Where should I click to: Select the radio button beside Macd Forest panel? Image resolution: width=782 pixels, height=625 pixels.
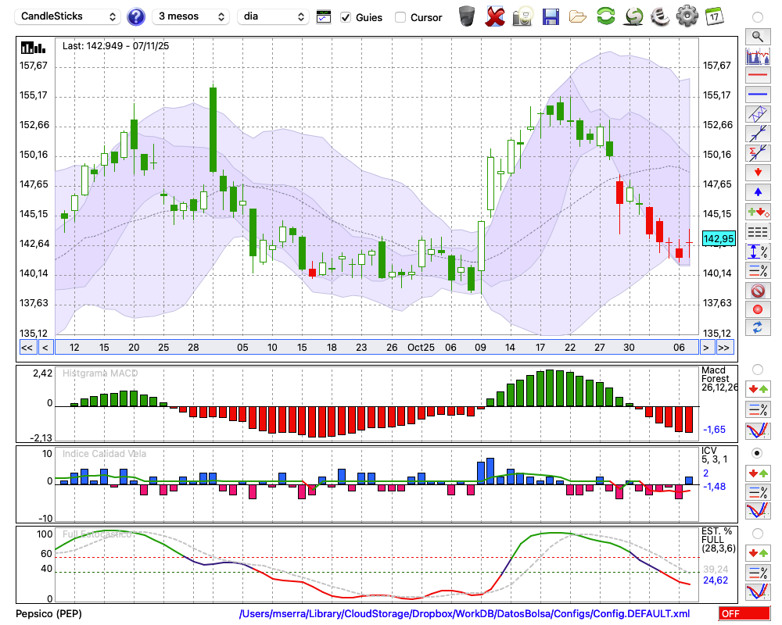757,369
